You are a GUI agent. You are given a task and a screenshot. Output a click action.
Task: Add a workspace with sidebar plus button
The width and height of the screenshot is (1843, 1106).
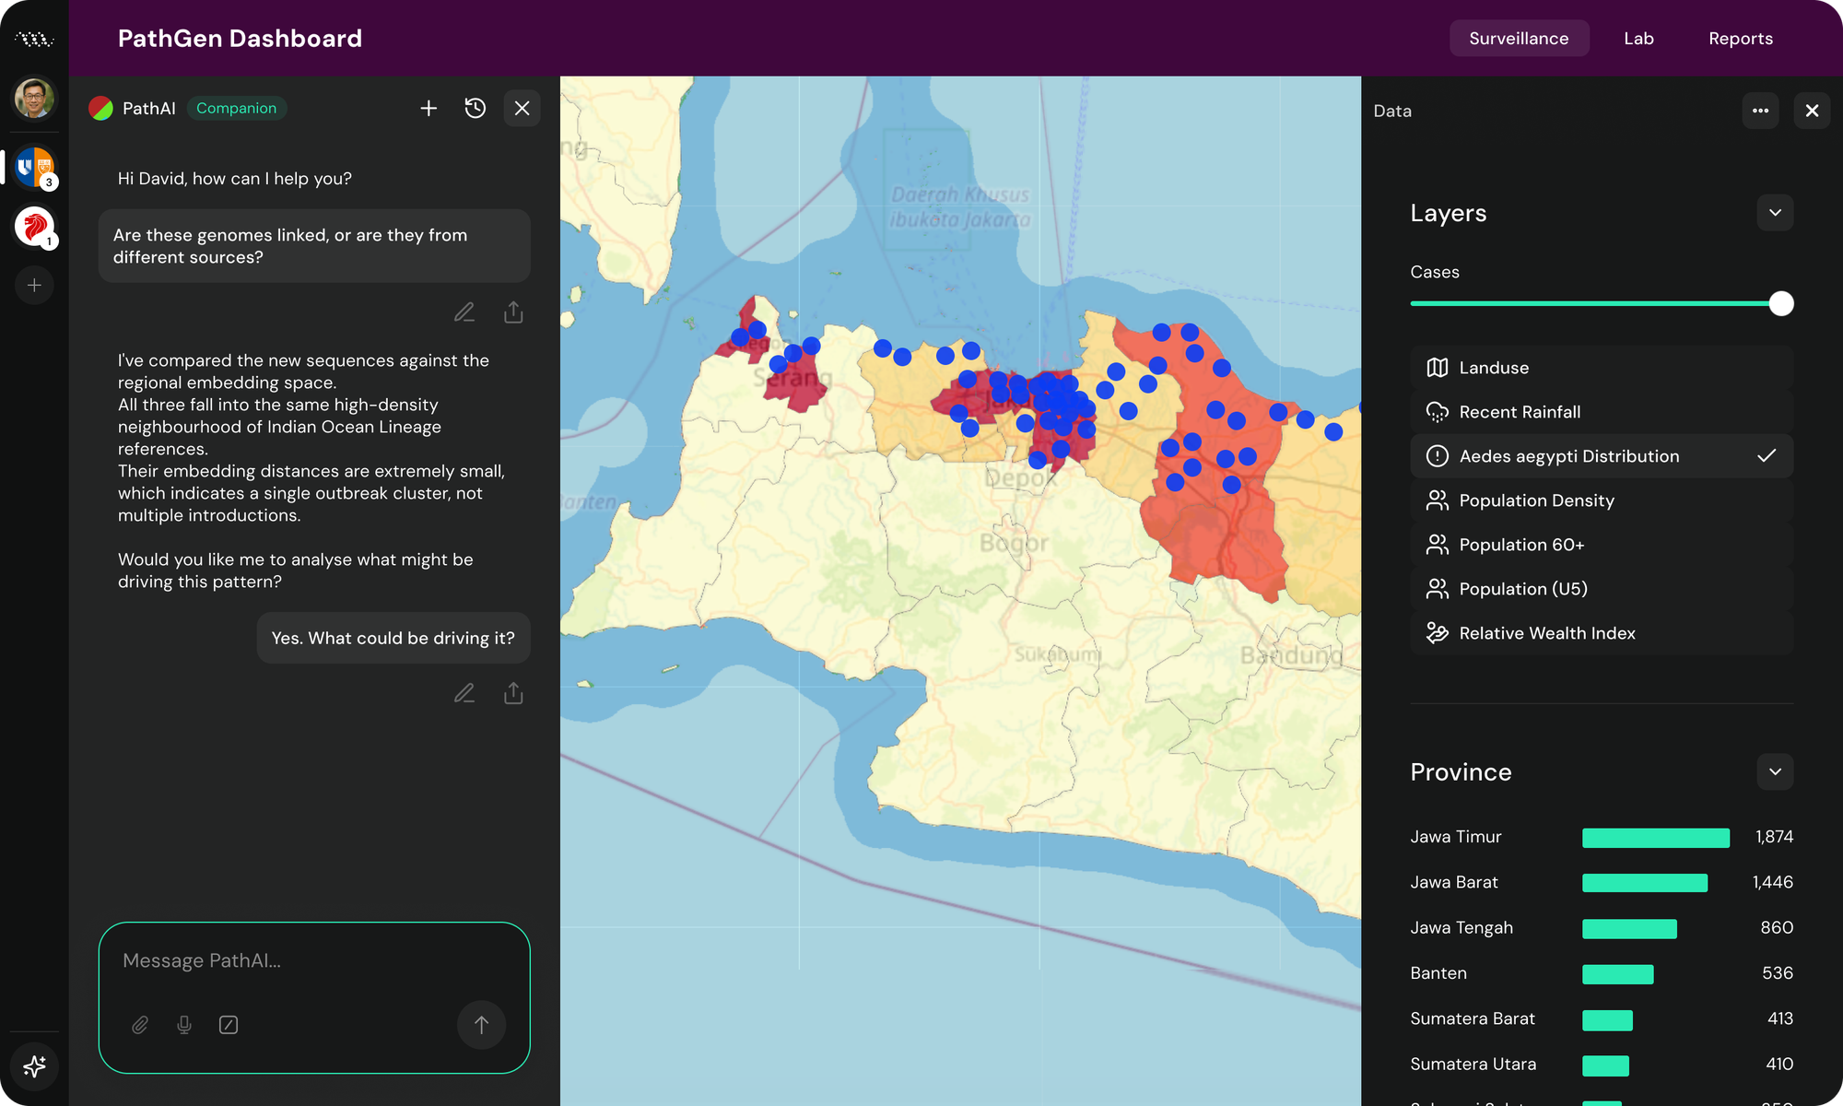pos(35,286)
